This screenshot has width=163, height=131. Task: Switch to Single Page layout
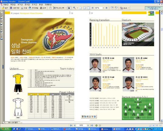click(150, 125)
